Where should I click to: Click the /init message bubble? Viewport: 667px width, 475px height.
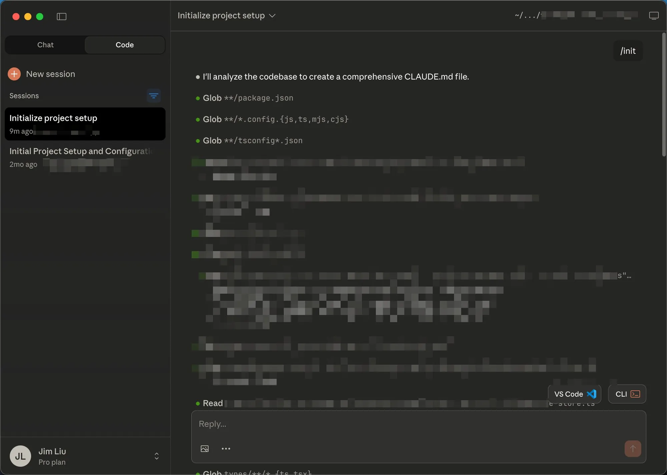(x=628, y=51)
